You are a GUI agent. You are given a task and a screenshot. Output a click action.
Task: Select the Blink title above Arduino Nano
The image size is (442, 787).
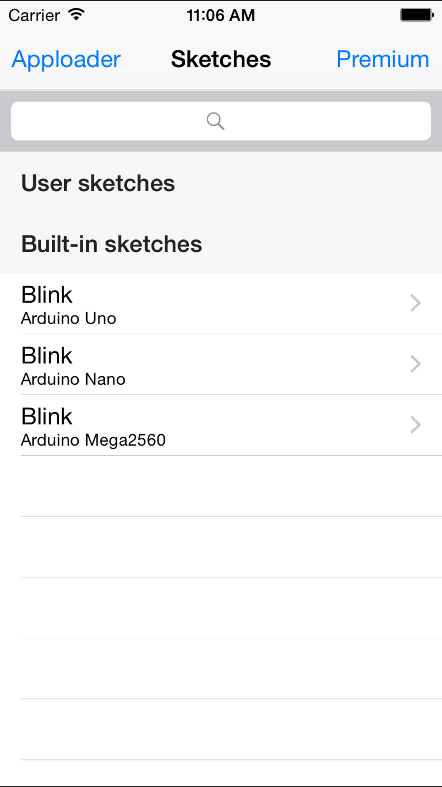47,355
